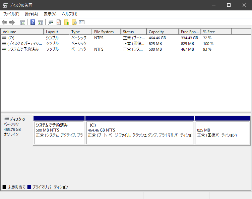
Task: Click yellow folder icon with green arrow
Action: click(67, 22)
